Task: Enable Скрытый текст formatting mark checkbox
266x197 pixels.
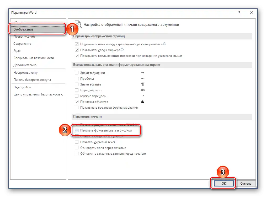Action: 77,90
